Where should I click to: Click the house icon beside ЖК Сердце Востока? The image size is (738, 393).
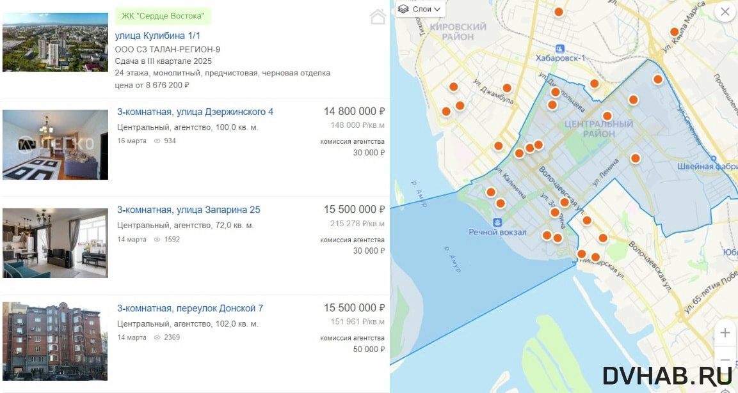(x=378, y=17)
